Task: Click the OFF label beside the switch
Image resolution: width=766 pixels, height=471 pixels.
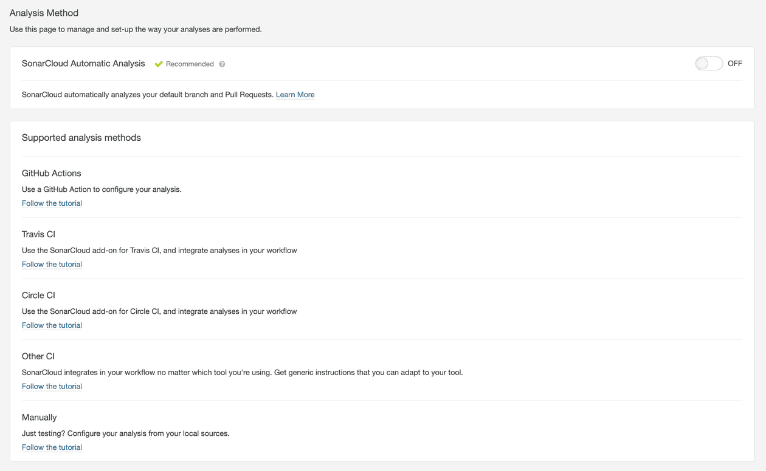Action: [x=734, y=63]
